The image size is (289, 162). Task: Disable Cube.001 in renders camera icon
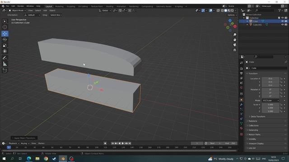pyautogui.click(x=286, y=25)
